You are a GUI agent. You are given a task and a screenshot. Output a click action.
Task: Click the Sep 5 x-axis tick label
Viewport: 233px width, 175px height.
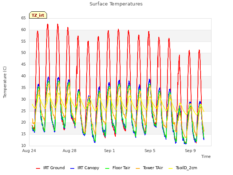point(150,151)
